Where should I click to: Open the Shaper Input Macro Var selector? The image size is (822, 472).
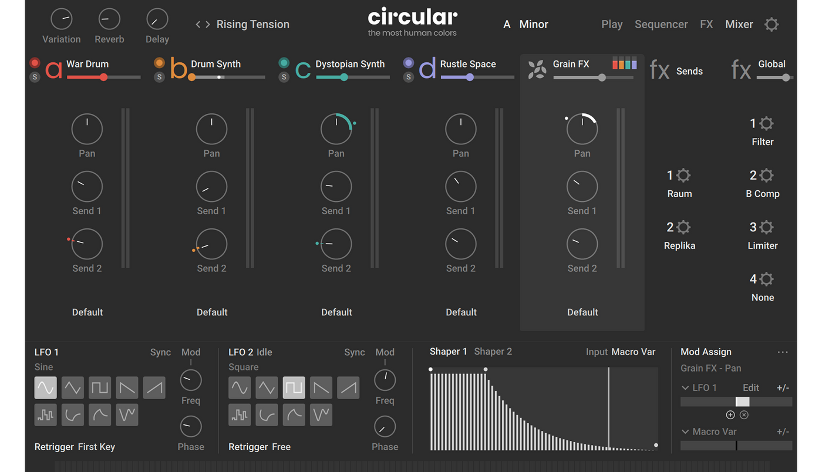point(634,352)
